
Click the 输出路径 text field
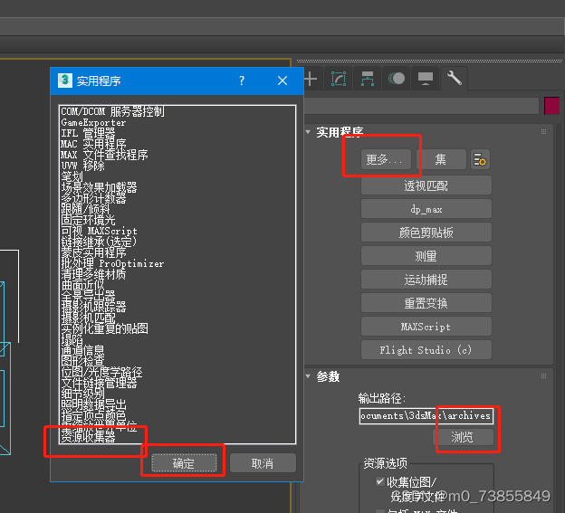[426, 416]
